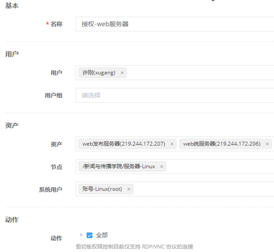274x252 pixels.
Task: Select the web统服务器 asset tag
Action: click(x=222, y=144)
